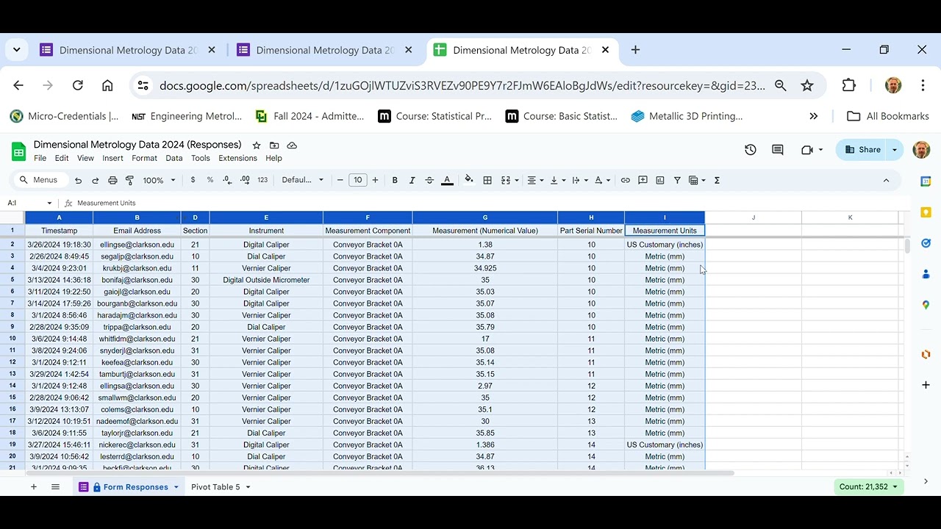Format as percent icon

[210, 180]
